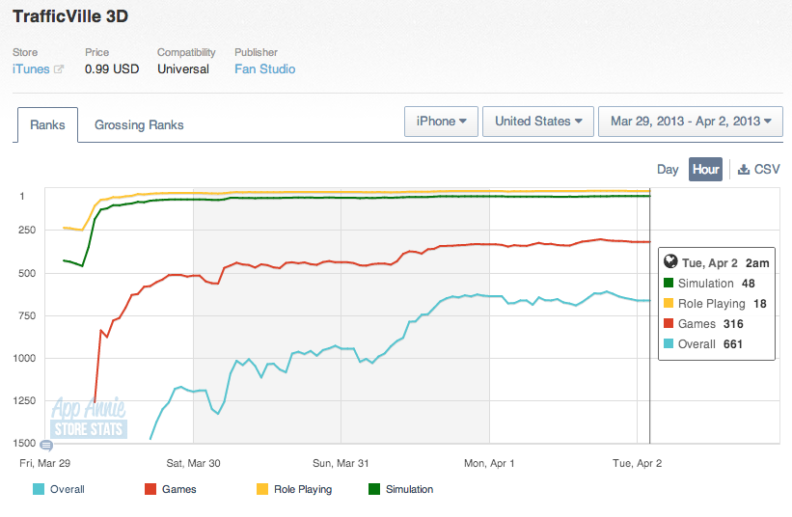Toggle the Simulation series in legend
The image size is (792, 517).
[401, 489]
